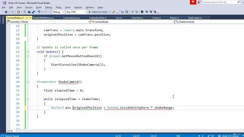The width and height of the screenshot is (244, 137).
Task: Open the Window menu
Action: pos(90,8)
